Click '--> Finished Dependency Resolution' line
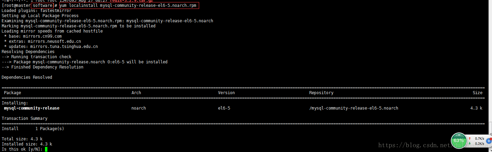The width and height of the screenshot is (492, 152). click(x=43, y=67)
